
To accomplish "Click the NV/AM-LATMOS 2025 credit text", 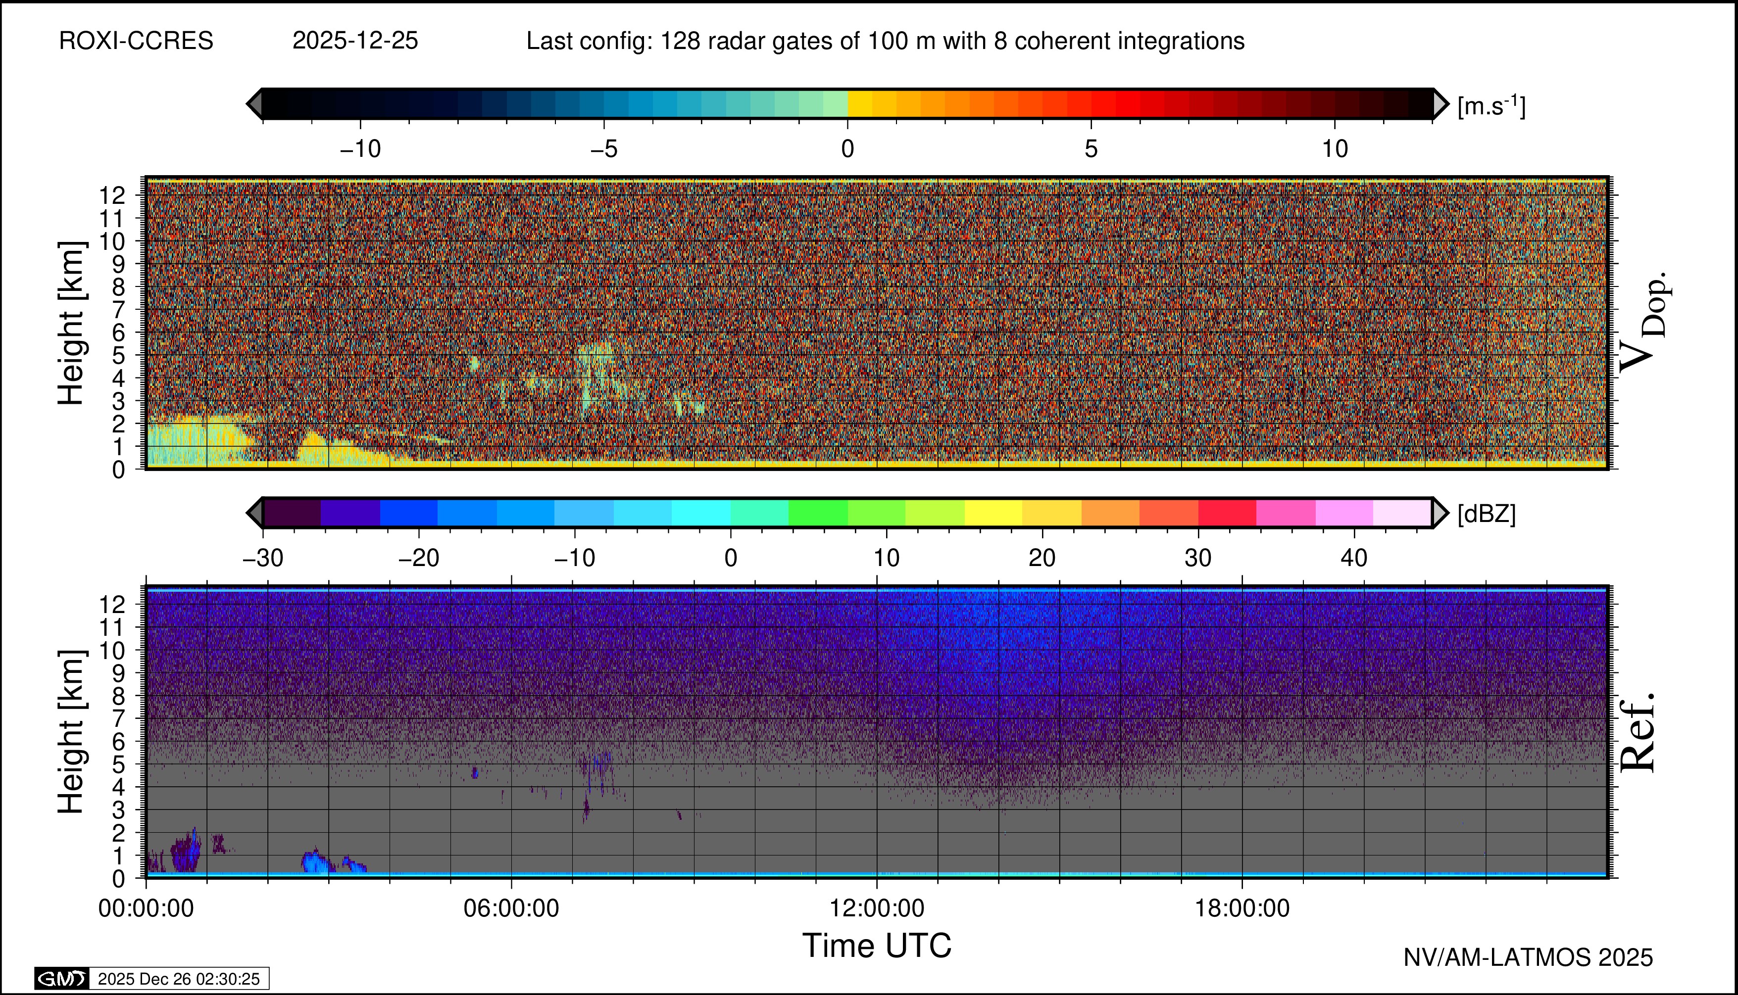I will click(1528, 957).
